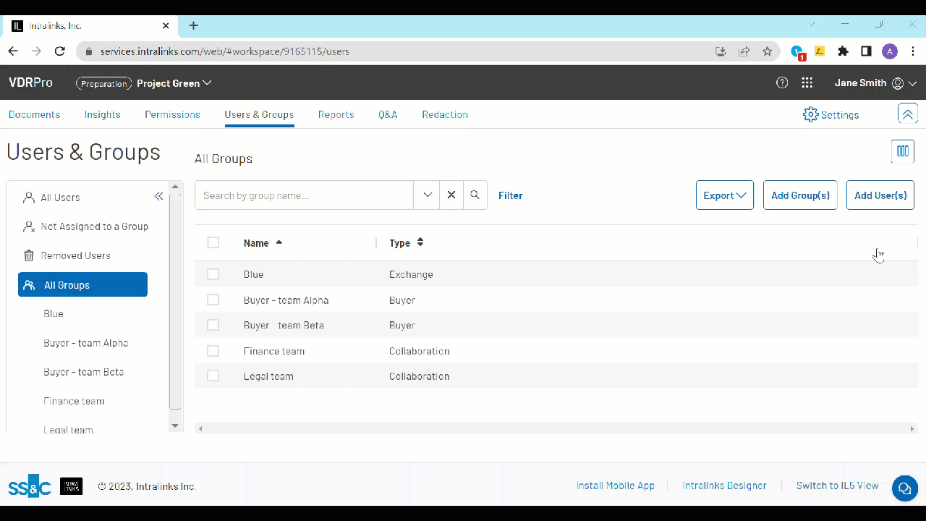Open the column chooser icon
This screenshot has height=521, width=926.
pos(903,151)
